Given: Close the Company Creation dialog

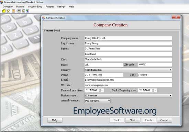Looking at the screenshot, I should (x=176, y=17).
